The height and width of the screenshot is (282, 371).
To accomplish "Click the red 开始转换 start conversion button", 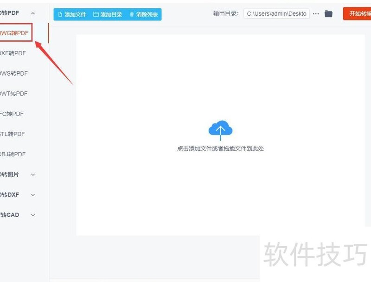I will tap(359, 14).
